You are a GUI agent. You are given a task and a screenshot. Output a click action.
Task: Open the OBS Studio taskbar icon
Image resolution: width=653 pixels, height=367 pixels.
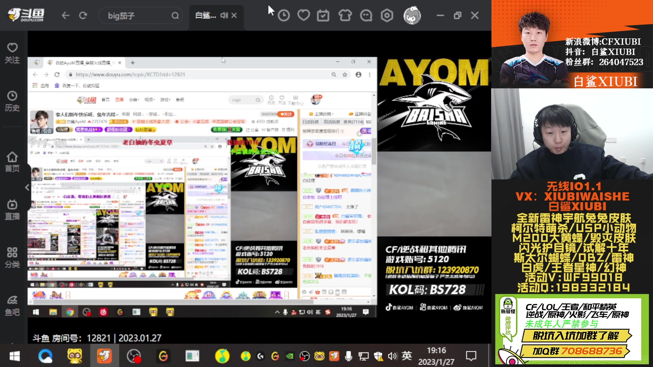134,356
